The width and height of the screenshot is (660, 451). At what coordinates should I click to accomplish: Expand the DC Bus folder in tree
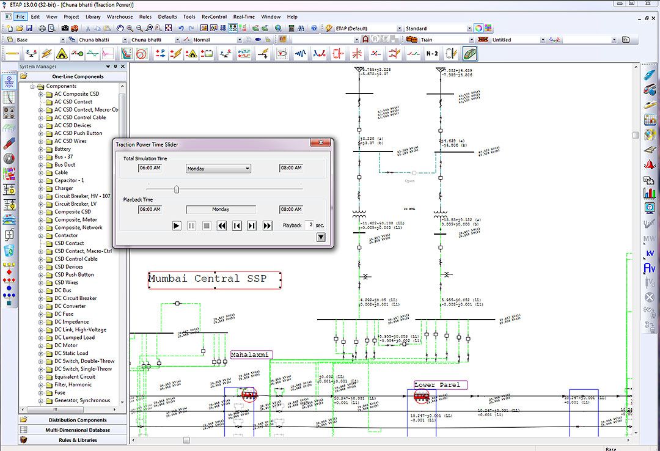[x=41, y=290]
